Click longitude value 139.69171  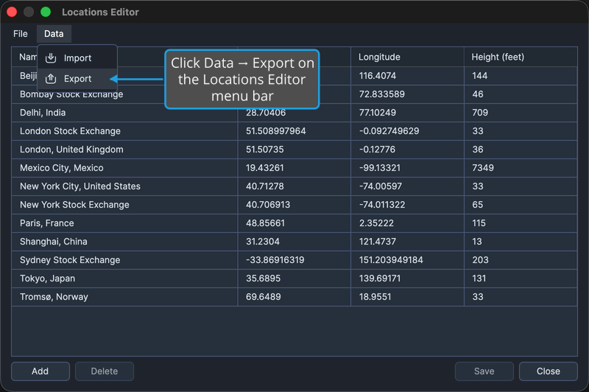click(380, 279)
